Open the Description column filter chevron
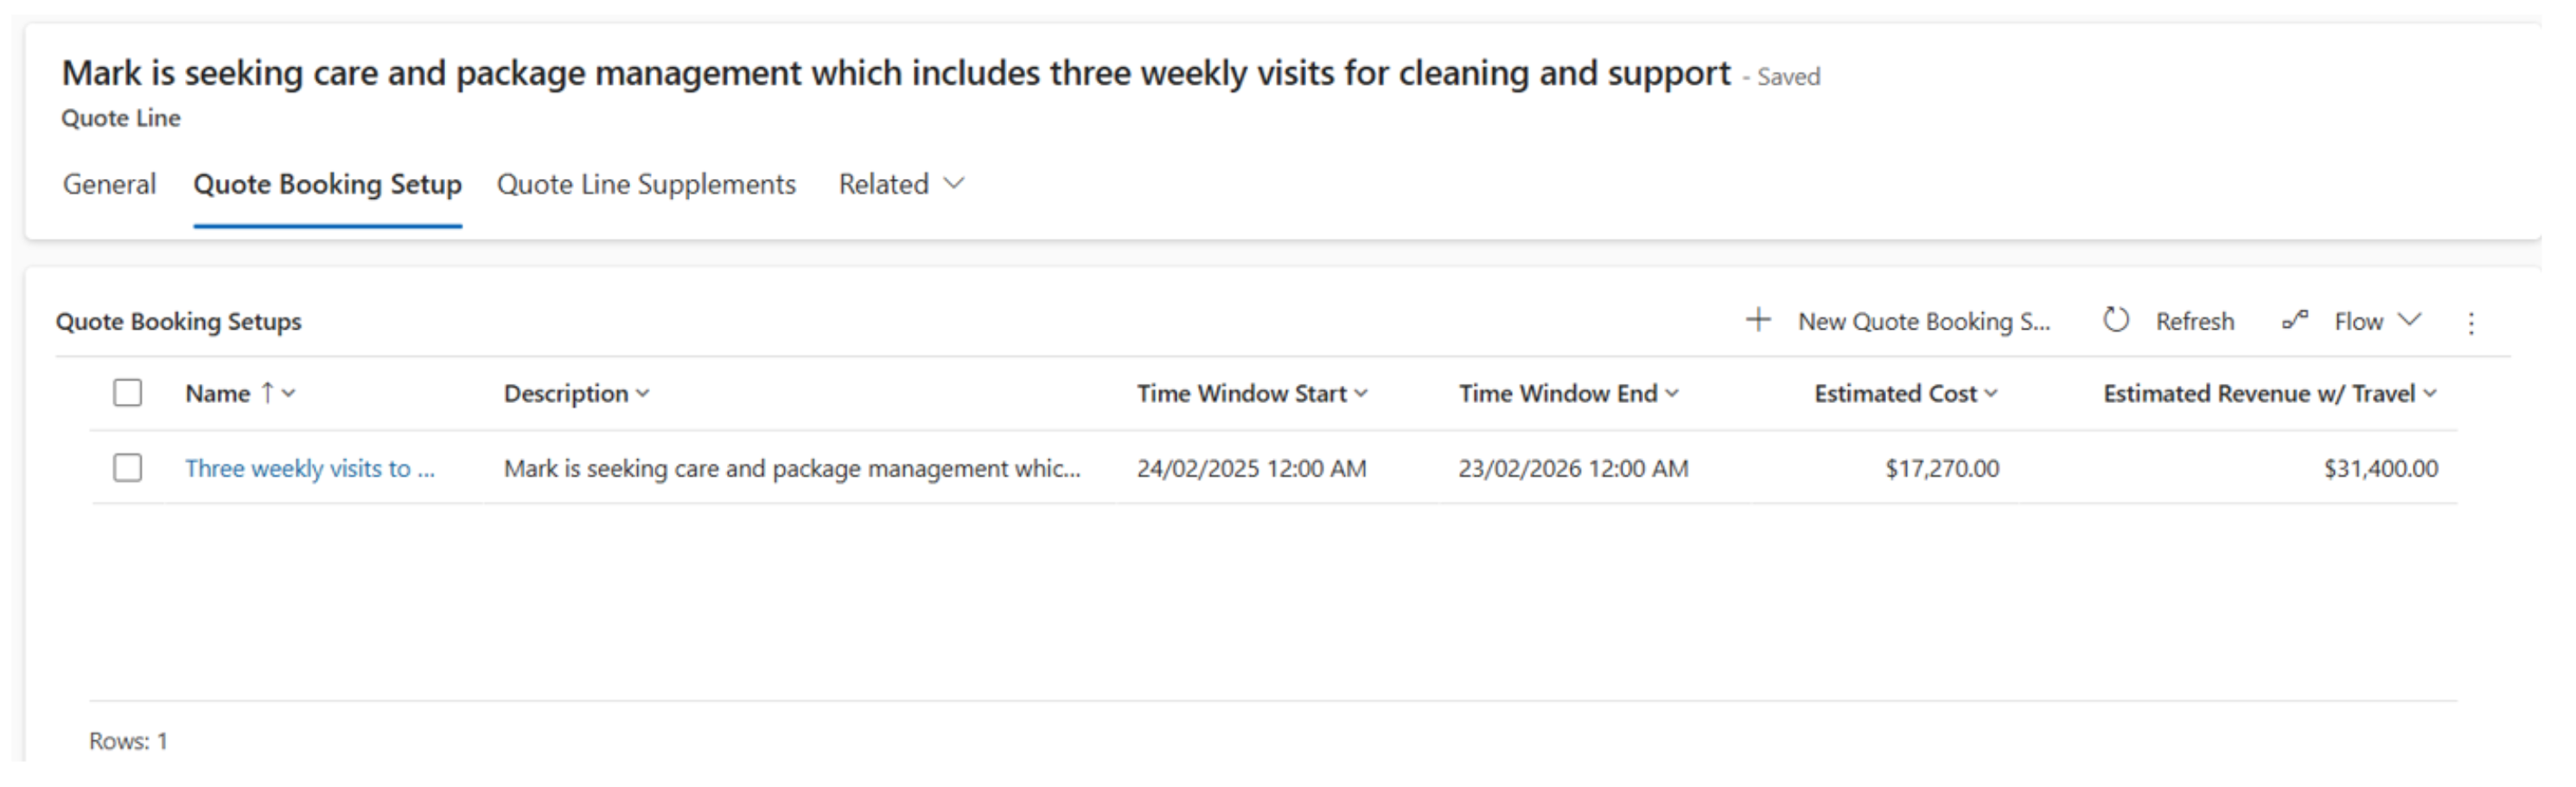2576x787 pixels. [643, 394]
